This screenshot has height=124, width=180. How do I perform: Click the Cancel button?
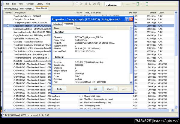[110, 89]
